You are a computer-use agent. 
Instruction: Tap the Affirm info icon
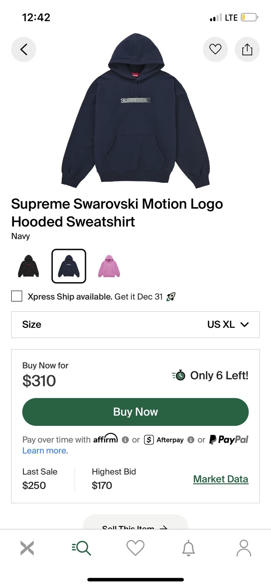[x=125, y=440]
